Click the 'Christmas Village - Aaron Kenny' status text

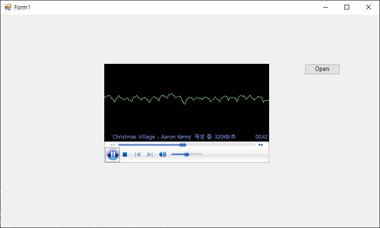click(x=173, y=137)
